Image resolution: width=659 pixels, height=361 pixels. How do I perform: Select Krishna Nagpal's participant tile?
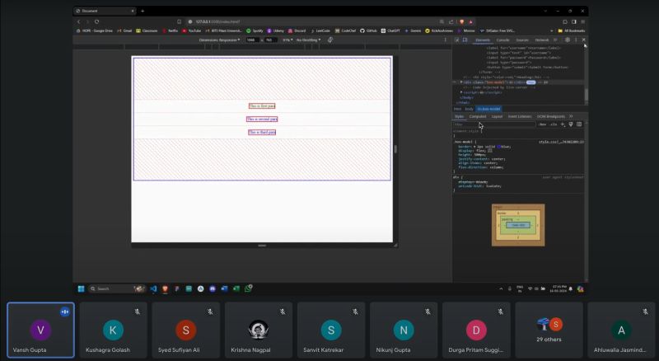259,330
